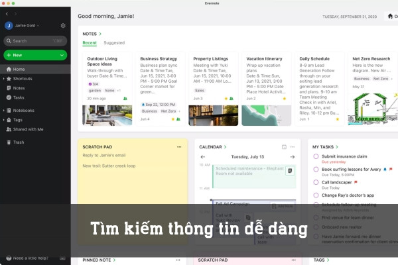Expand the Notebooks tree arrow

click(x=3, y=111)
